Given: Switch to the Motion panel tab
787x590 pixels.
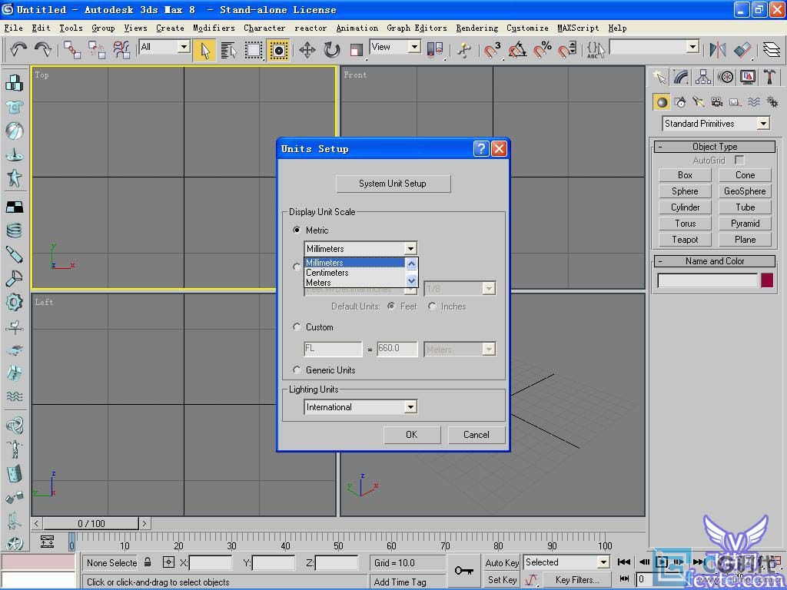Looking at the screenshot, I should point(726,77).
